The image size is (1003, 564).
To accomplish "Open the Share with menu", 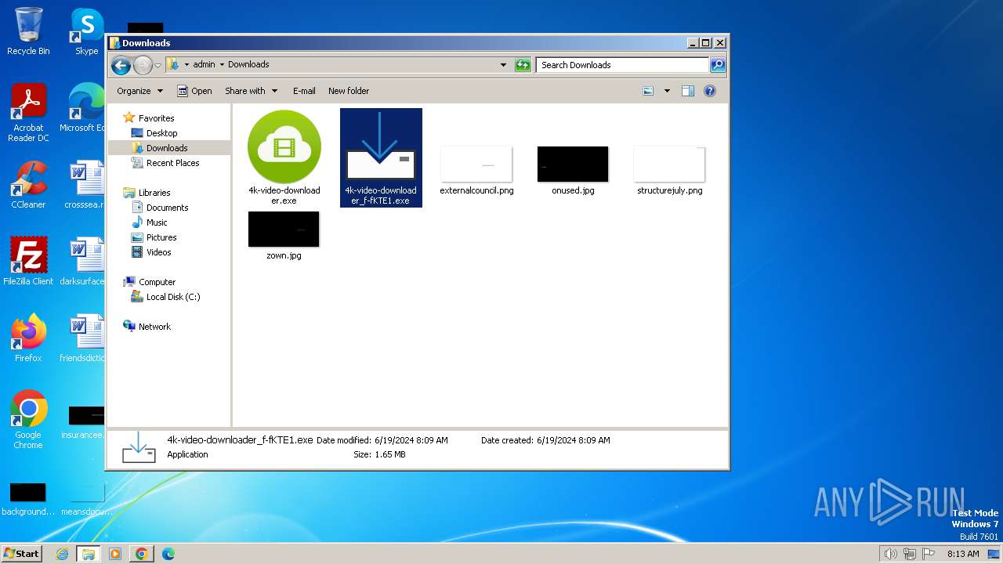I will (251, 91).
